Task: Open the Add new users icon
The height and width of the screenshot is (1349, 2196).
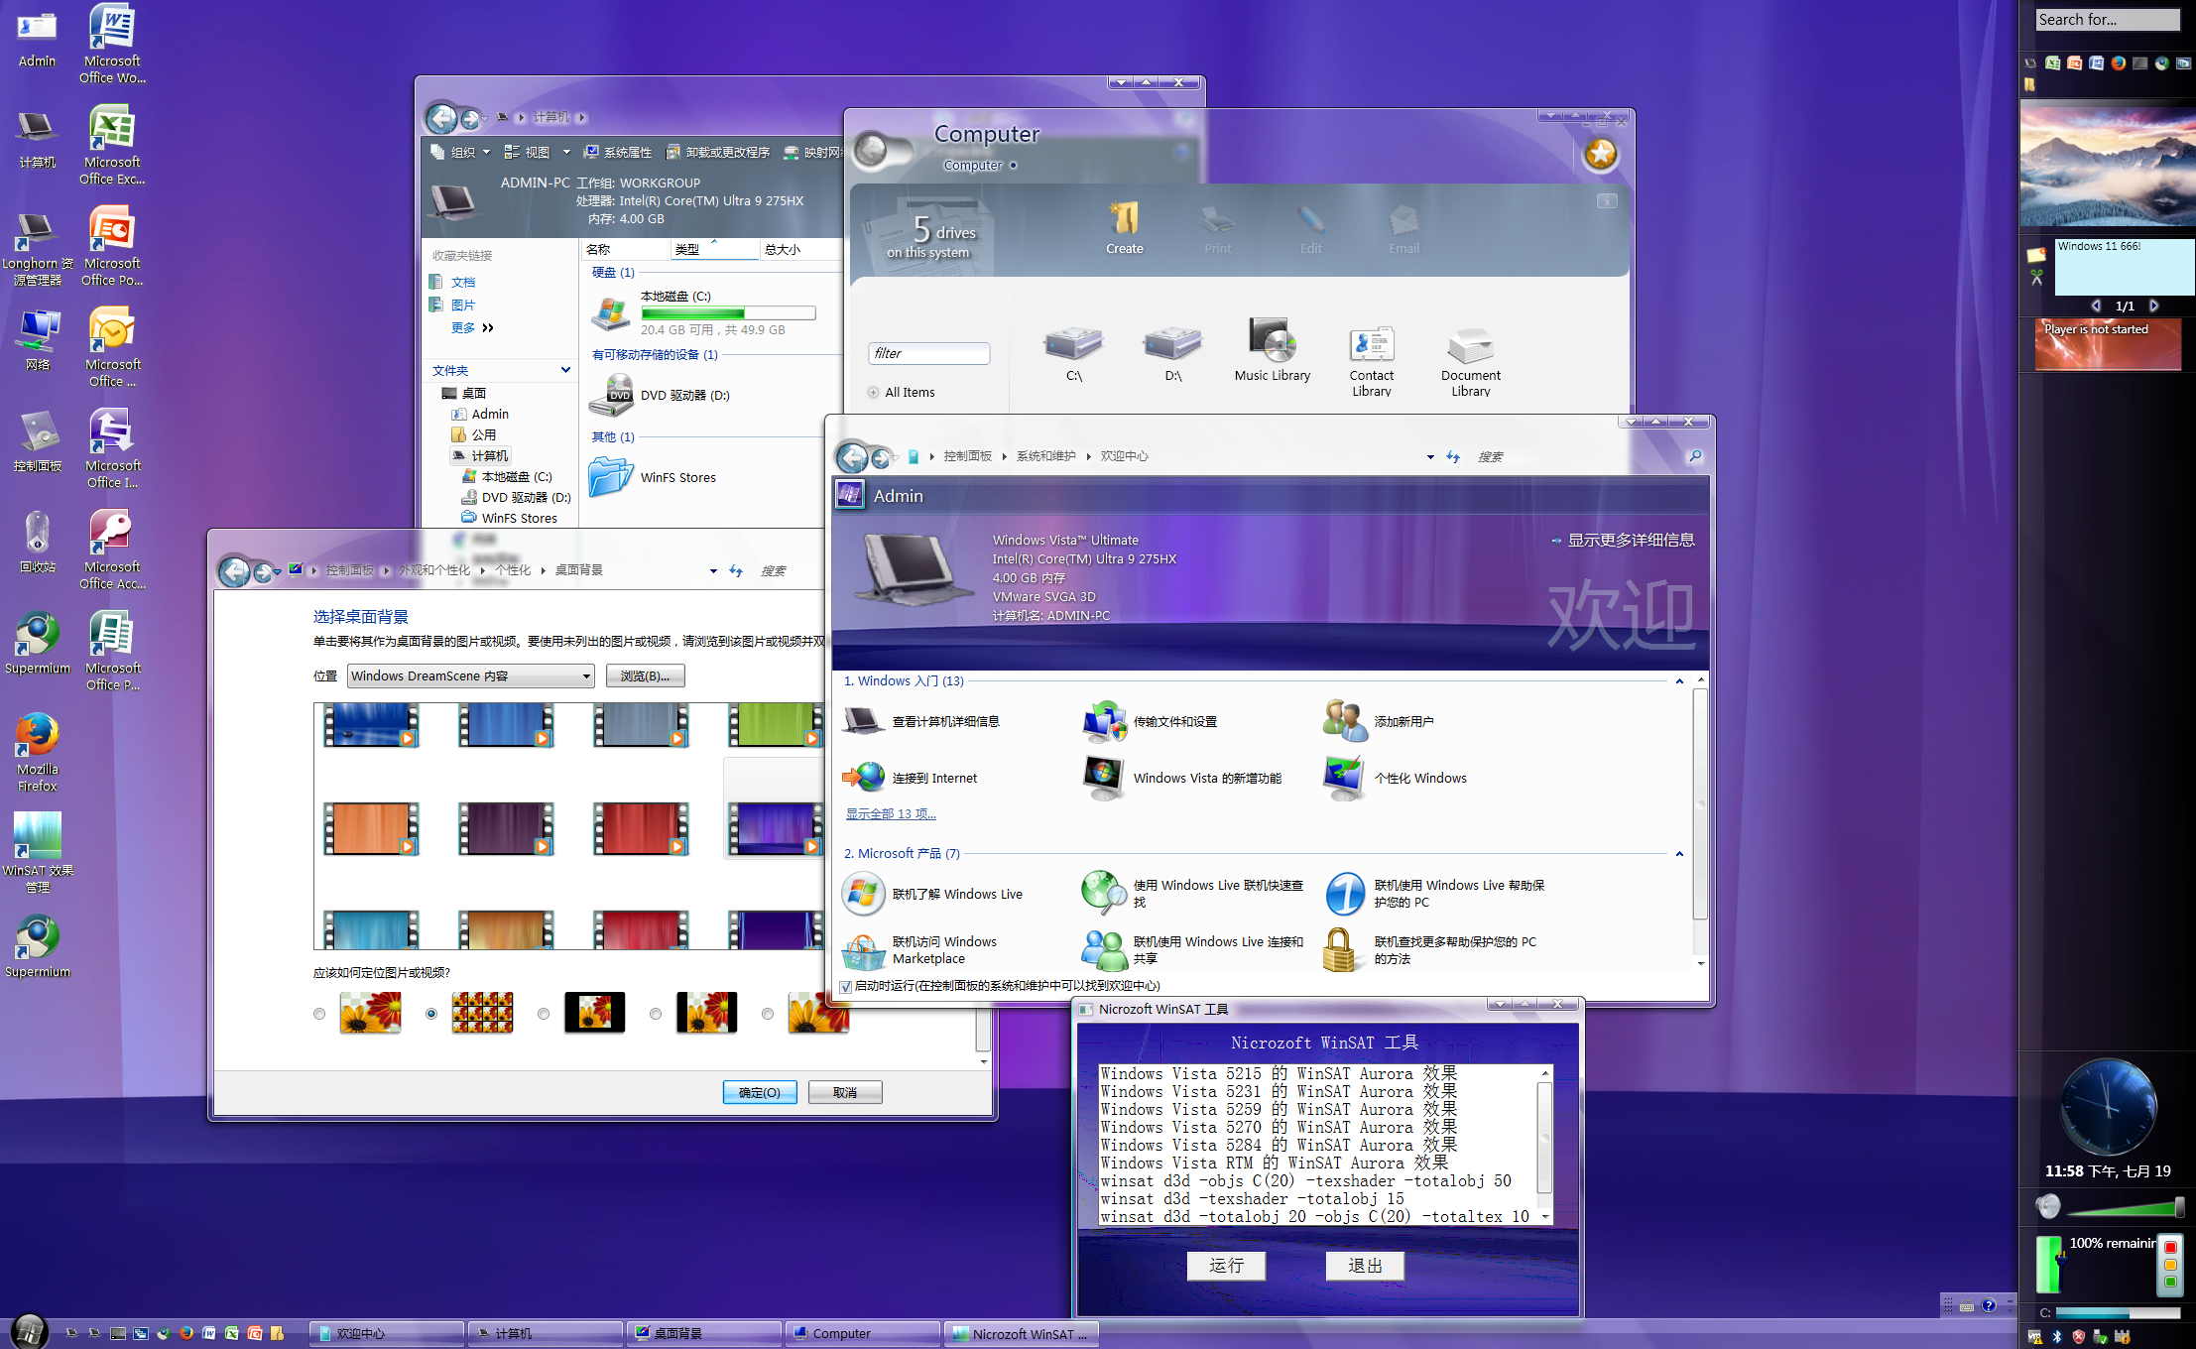Action: [1345, 721]
